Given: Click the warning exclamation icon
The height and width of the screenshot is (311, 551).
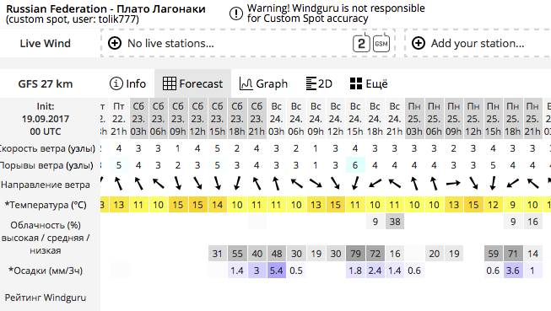Looking at the screenshot, I should 235,13.
